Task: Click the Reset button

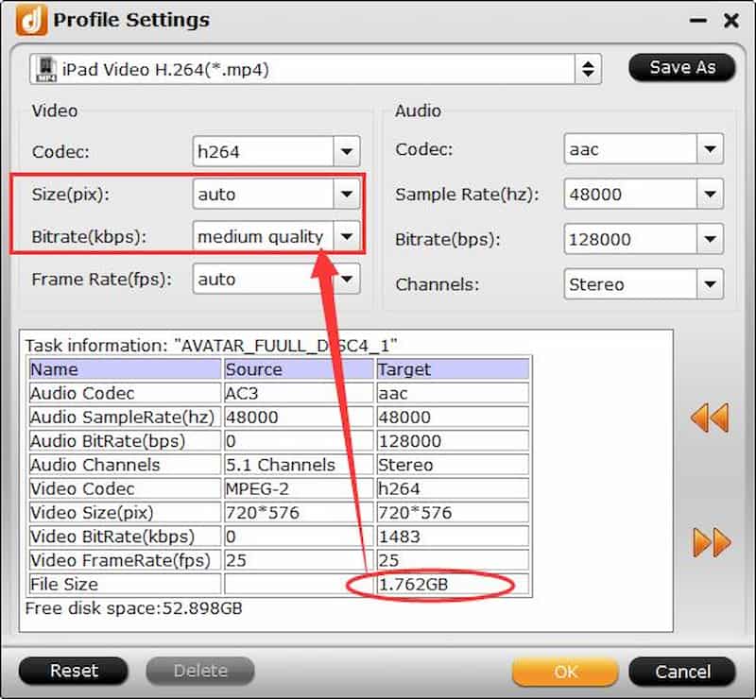Action: pyautogui.click(x=74, y=671)
